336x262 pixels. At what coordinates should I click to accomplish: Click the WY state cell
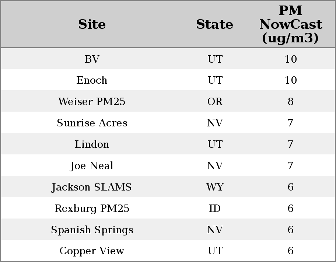tap(215, 187)
